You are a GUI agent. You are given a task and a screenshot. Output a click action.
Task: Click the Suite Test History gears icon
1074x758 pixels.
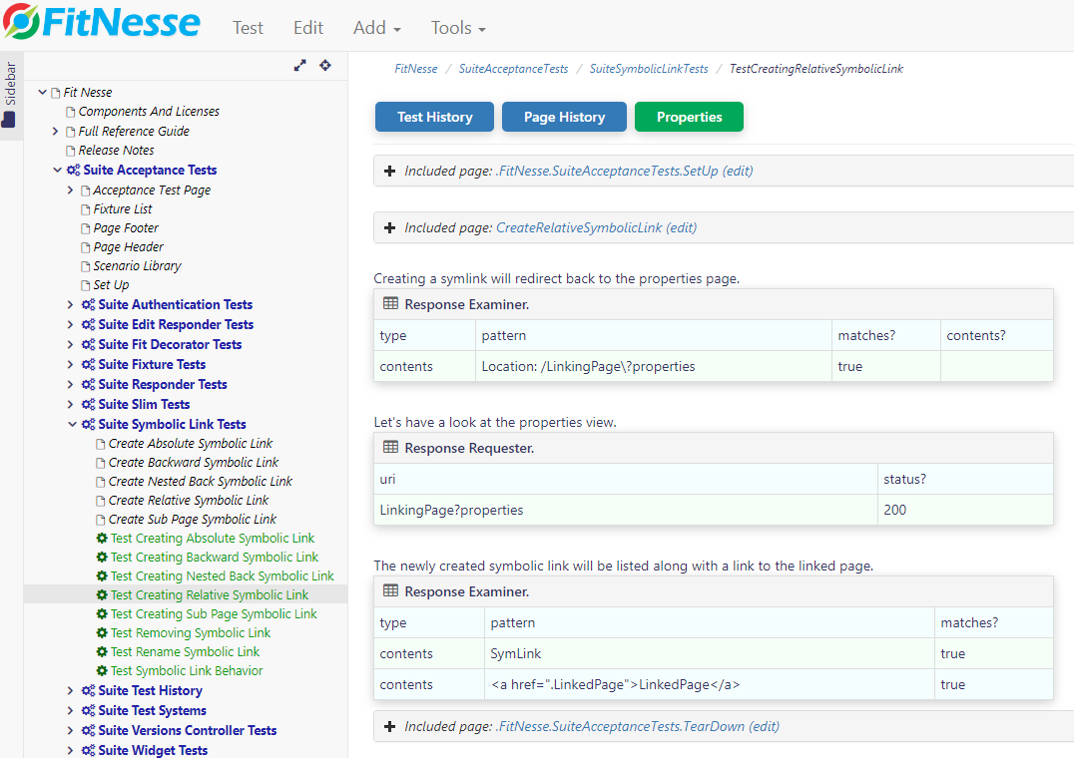pyautogui.click(x=89, y=691)
